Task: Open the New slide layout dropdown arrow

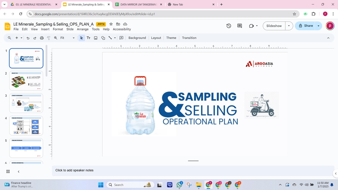Action: click(21, 38)
